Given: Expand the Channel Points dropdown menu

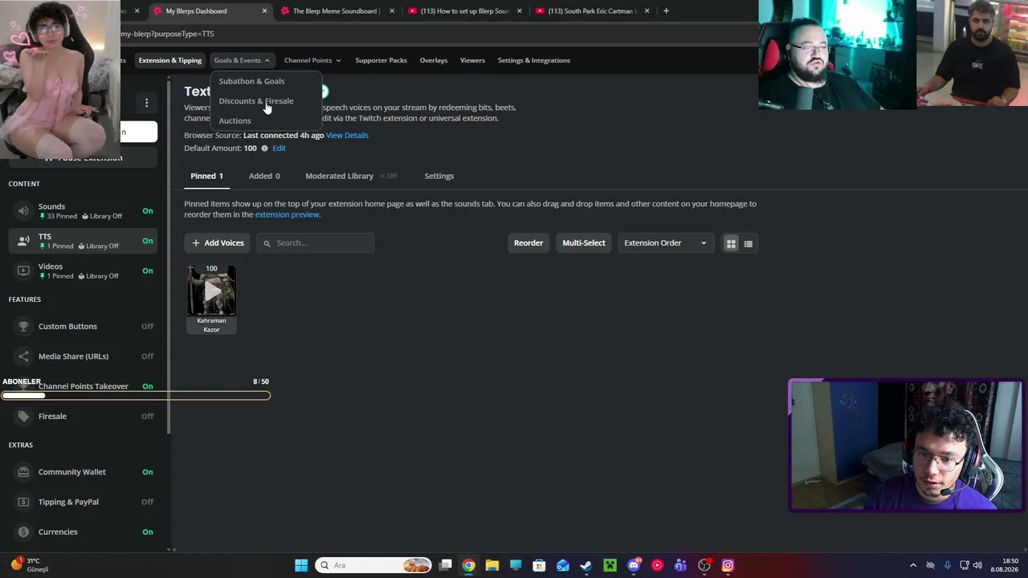Looking at the screenshot, I should (x=312, y=60).
